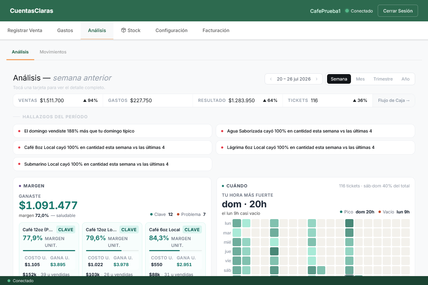Click the $1.091.477 earnings figure
This screenshot has width=428, height=285.
[48, 206]
